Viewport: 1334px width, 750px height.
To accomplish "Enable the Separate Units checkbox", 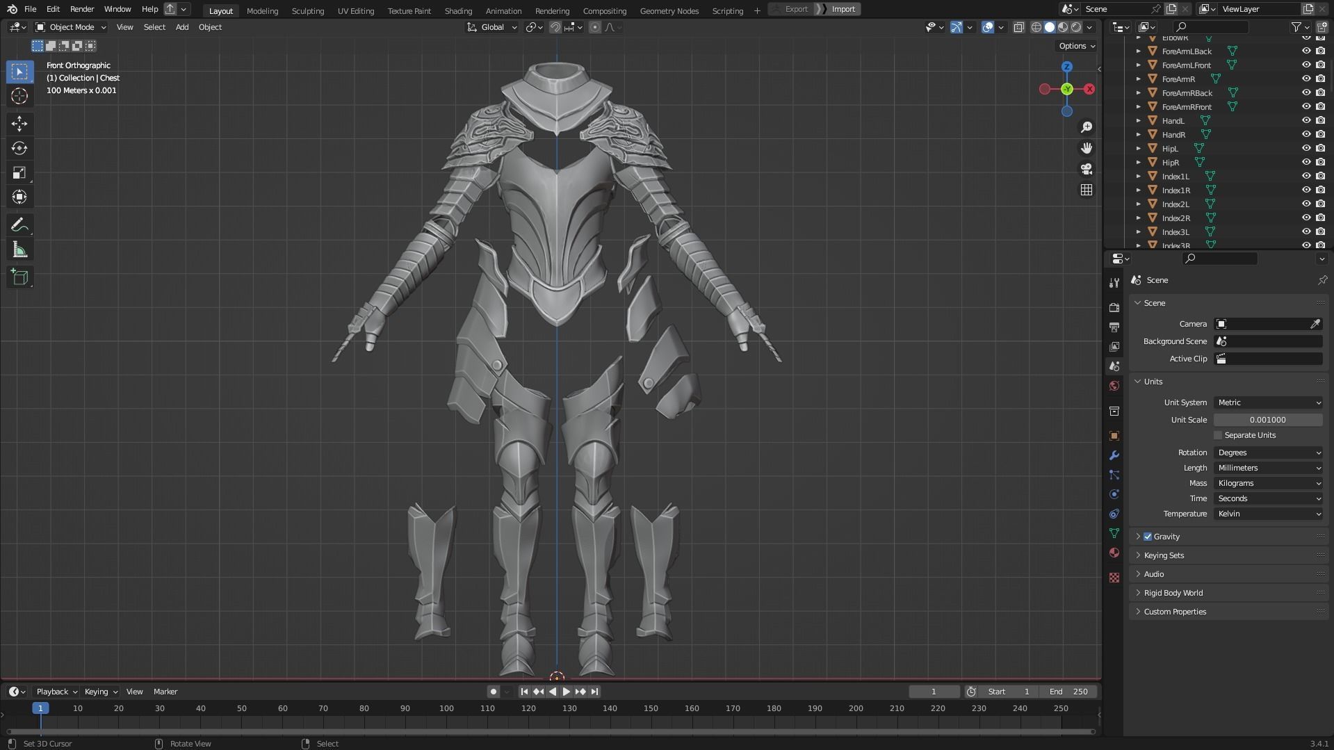I will point(1218,435).
